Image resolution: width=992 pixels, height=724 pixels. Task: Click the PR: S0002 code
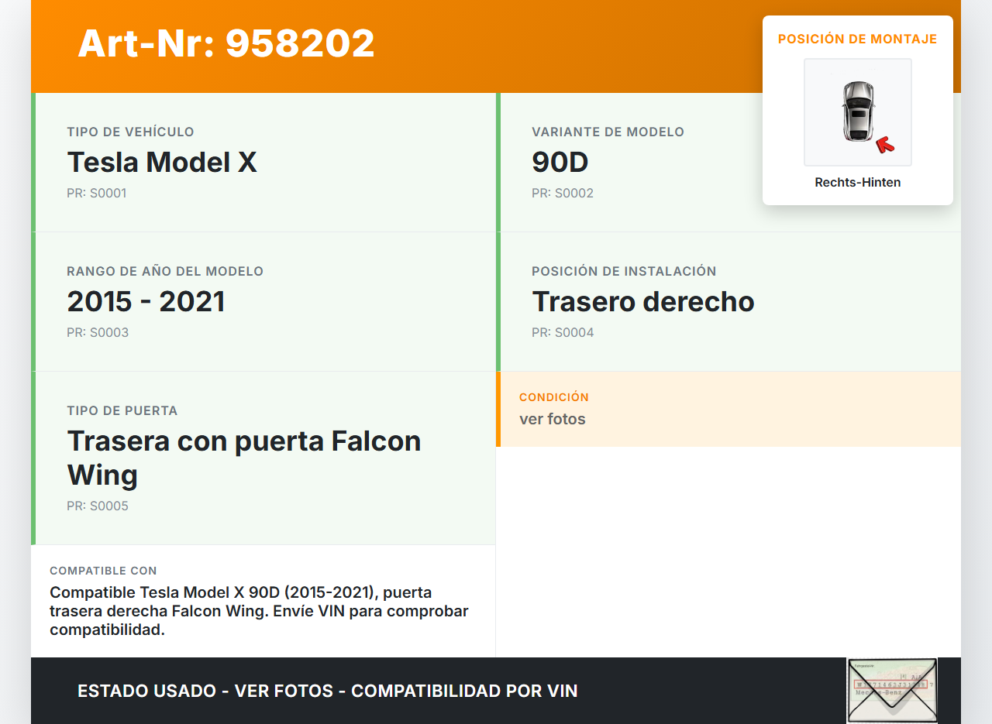pyautogui.click(x=562, y=194)
